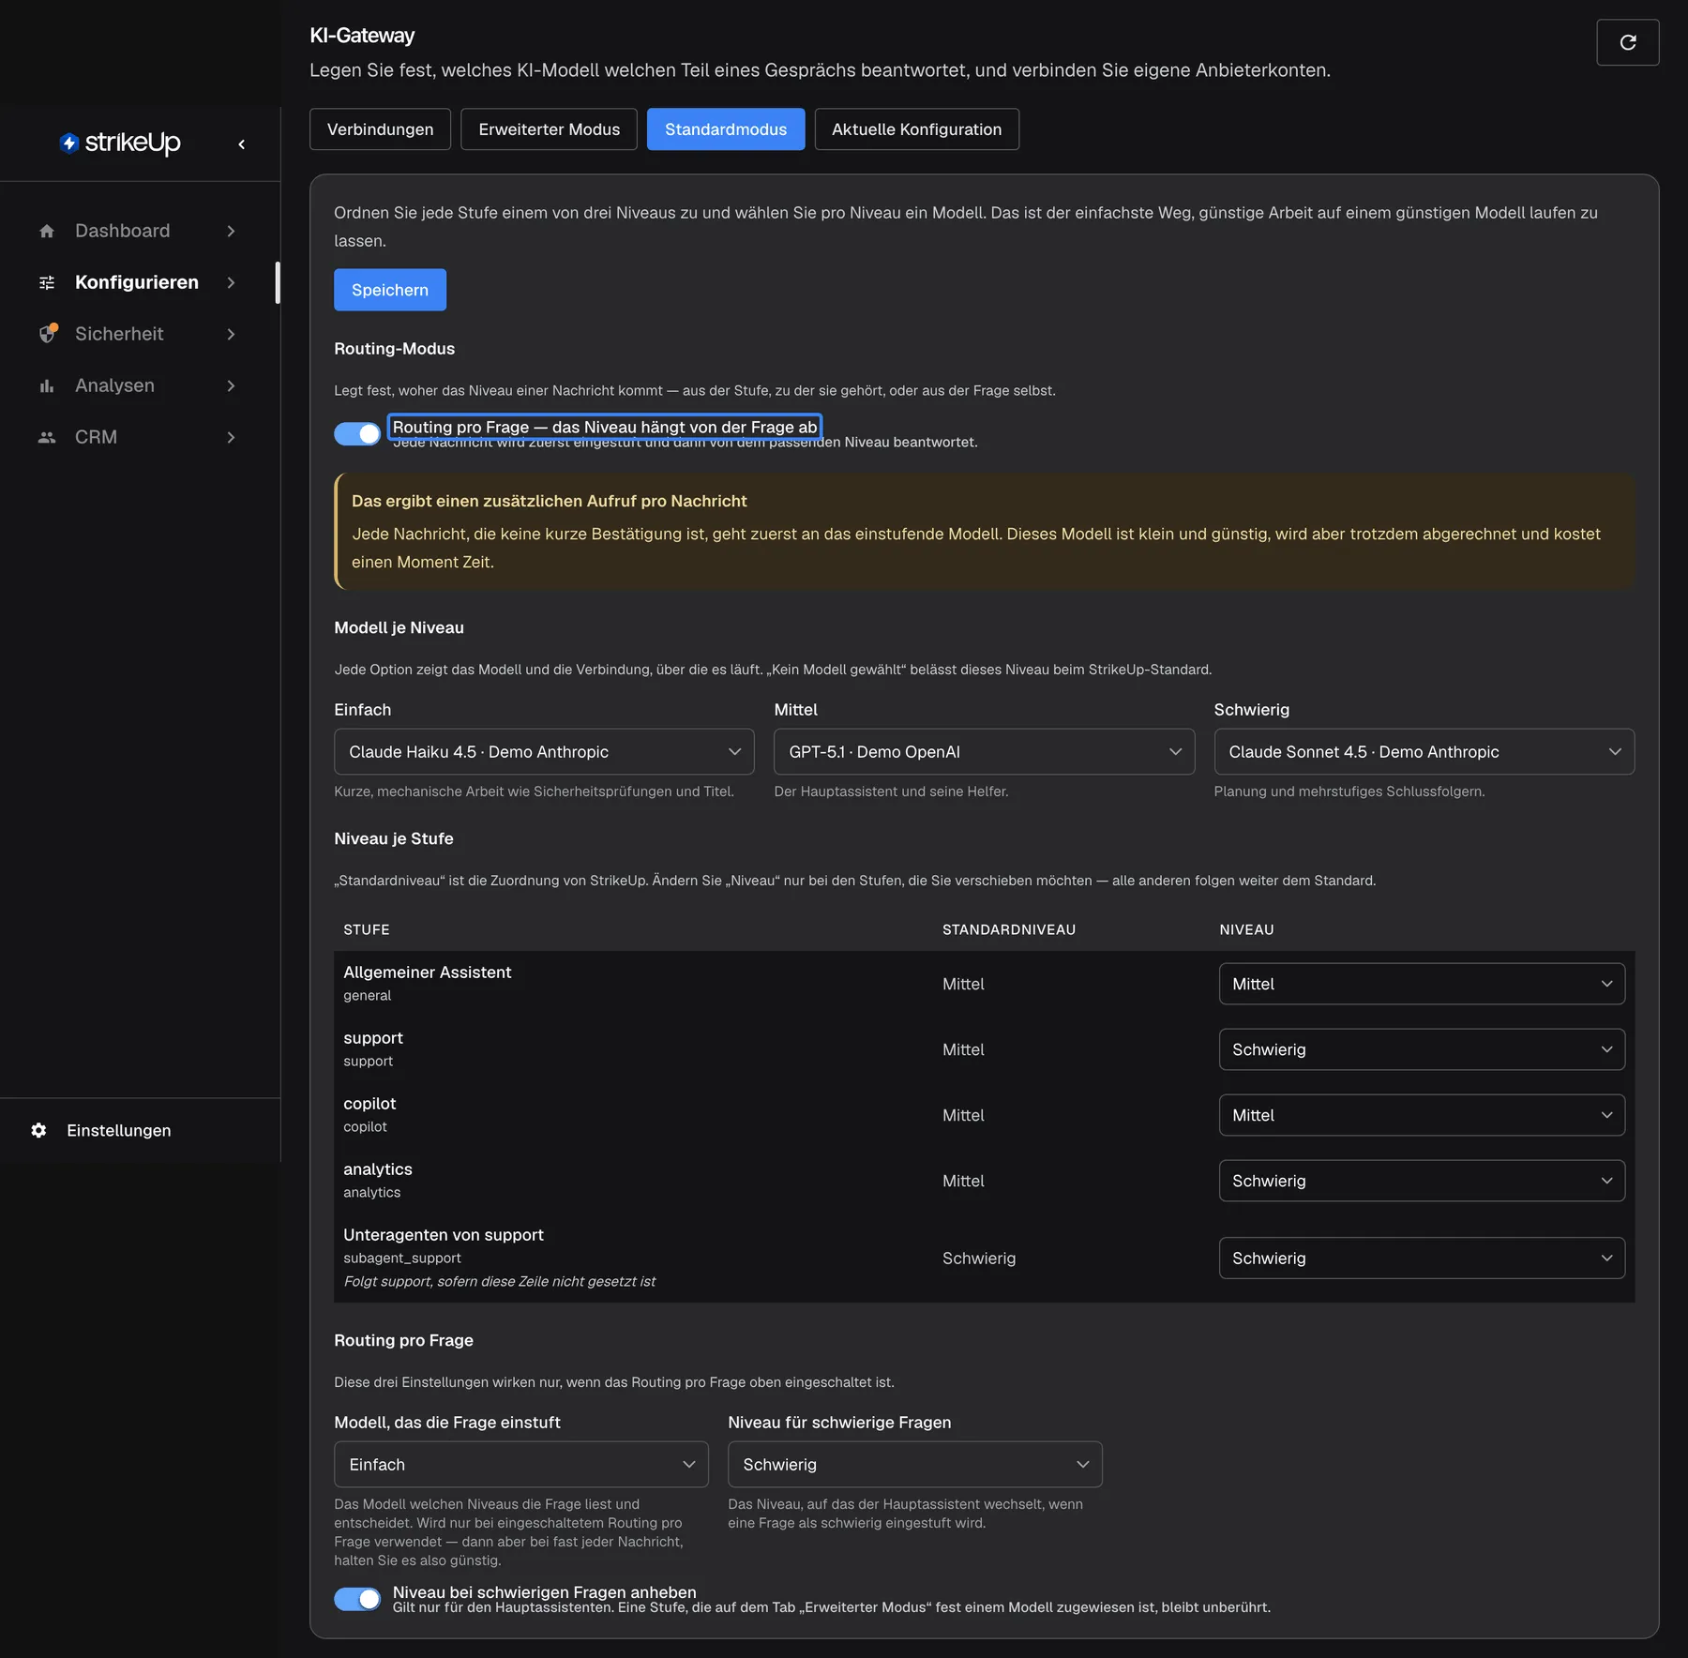Click the KI-Gateway page title
The image size is (1688, 1658).
362,36
